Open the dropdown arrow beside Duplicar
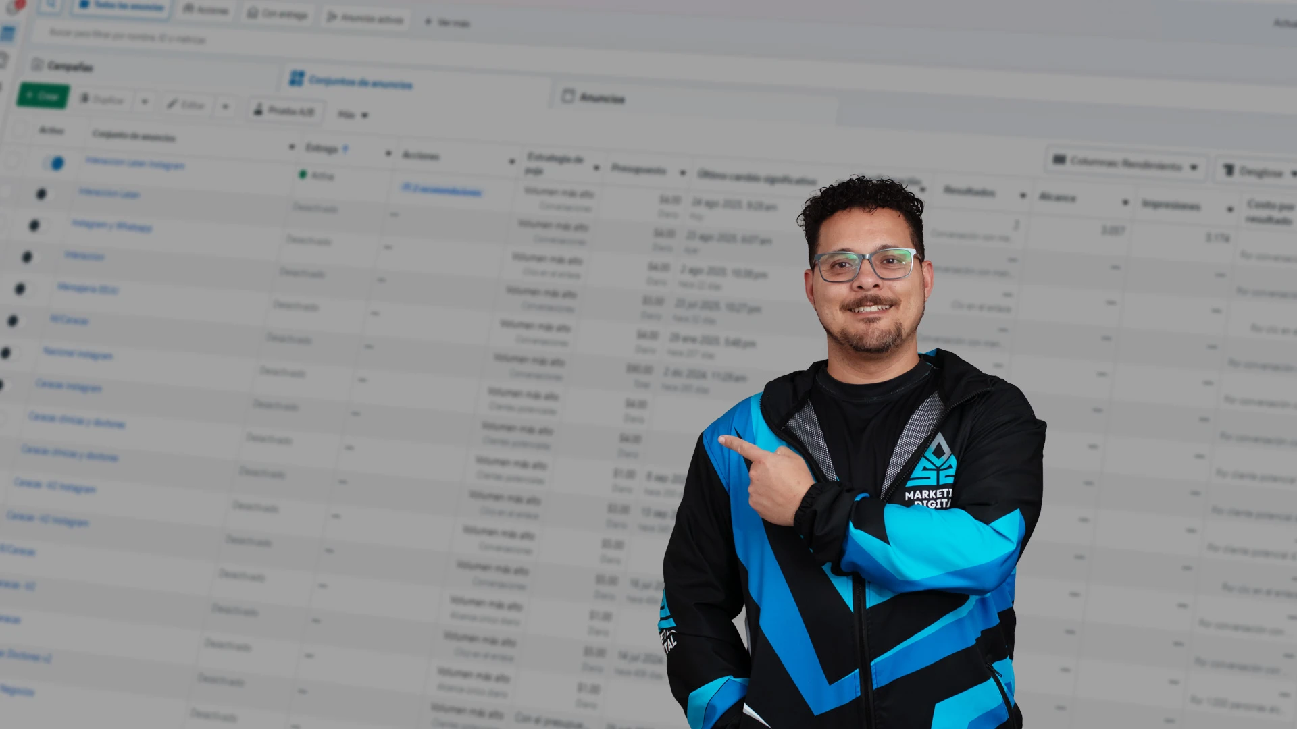The height and width of the screenshot is (729, 1297). 145,103
